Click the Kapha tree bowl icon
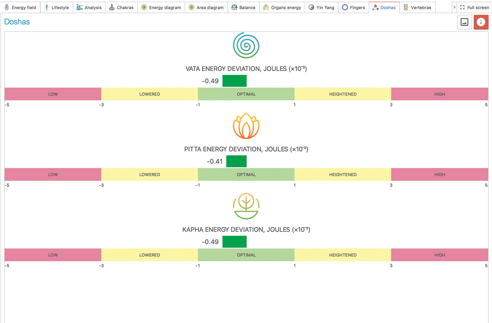 click(246, 206)
